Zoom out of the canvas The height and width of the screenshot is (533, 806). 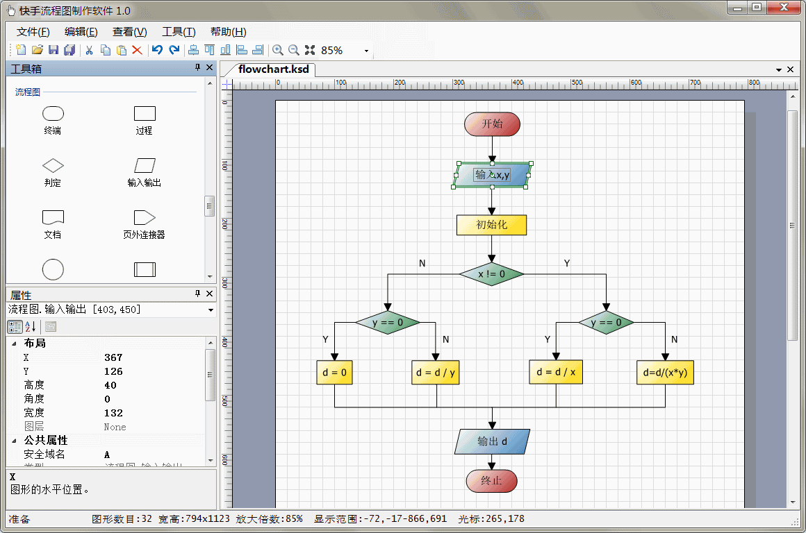[293, 50]
